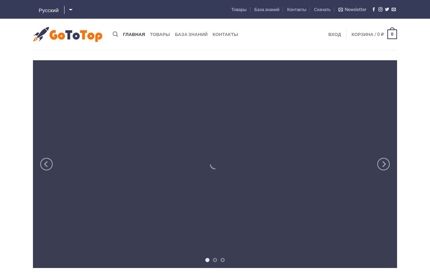Open the БАЗА ЗНАНИЙ section
Image resolution: width=430 pixels, height=277 pixels.
(x=191, y=34)
